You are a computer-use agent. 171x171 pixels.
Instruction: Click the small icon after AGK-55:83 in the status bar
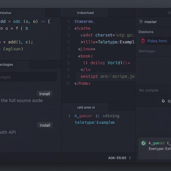tap(130, 158)
